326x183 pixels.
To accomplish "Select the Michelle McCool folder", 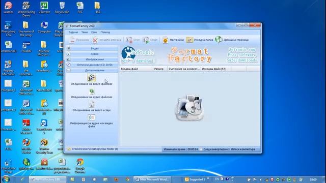I will (44, 48).
